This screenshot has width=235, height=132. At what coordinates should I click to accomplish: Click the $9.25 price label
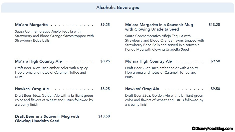pos(105,25)
